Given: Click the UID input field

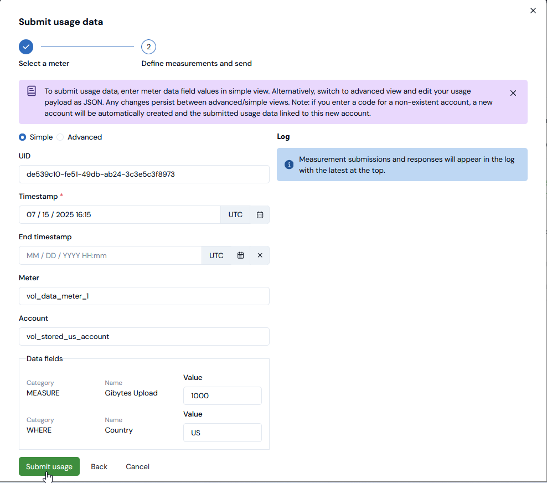Looking at the screenshot, I should (x=144, y=174).
